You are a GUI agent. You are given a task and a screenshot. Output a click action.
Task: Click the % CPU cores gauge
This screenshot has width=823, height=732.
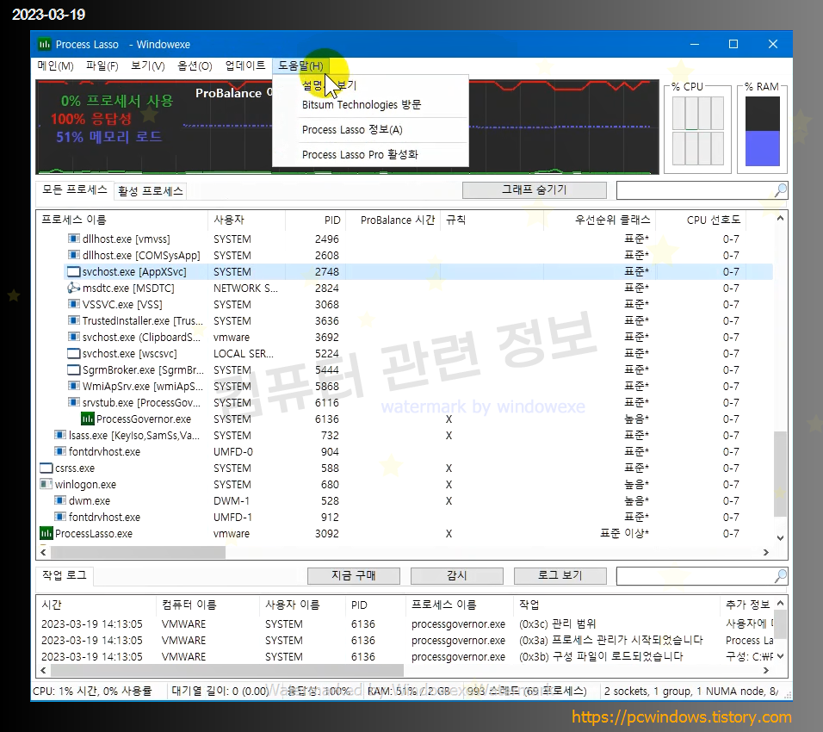point(697,131)
